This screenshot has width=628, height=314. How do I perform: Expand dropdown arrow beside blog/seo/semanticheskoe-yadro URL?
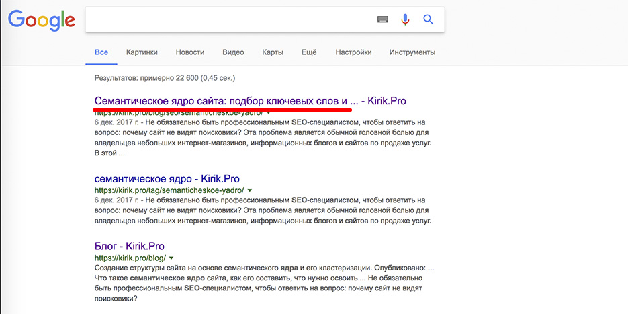click(x=268, y=113)
